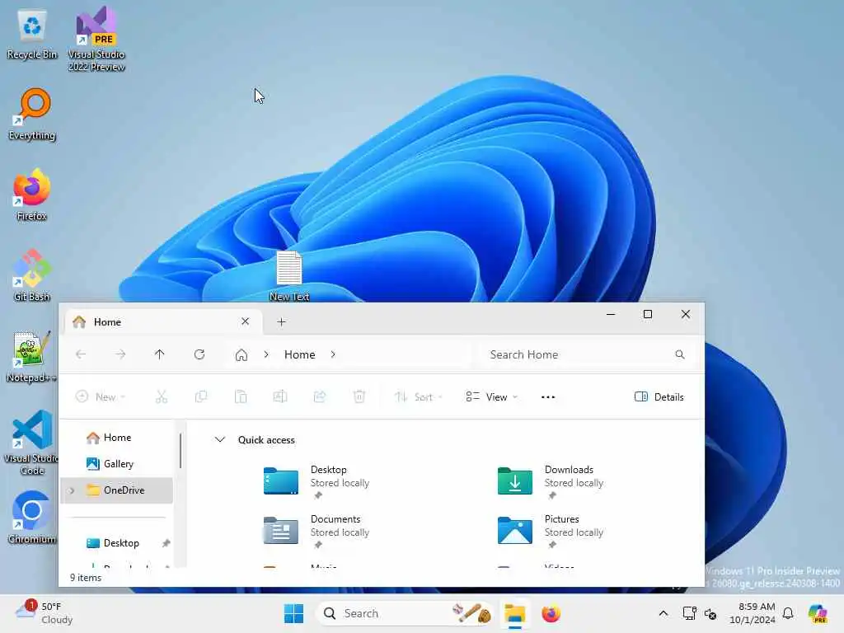Open the weather widget showing 50°F Cloudy
Image resolution: width=844 pixels, height=633 pixels.
coord(45,613)
